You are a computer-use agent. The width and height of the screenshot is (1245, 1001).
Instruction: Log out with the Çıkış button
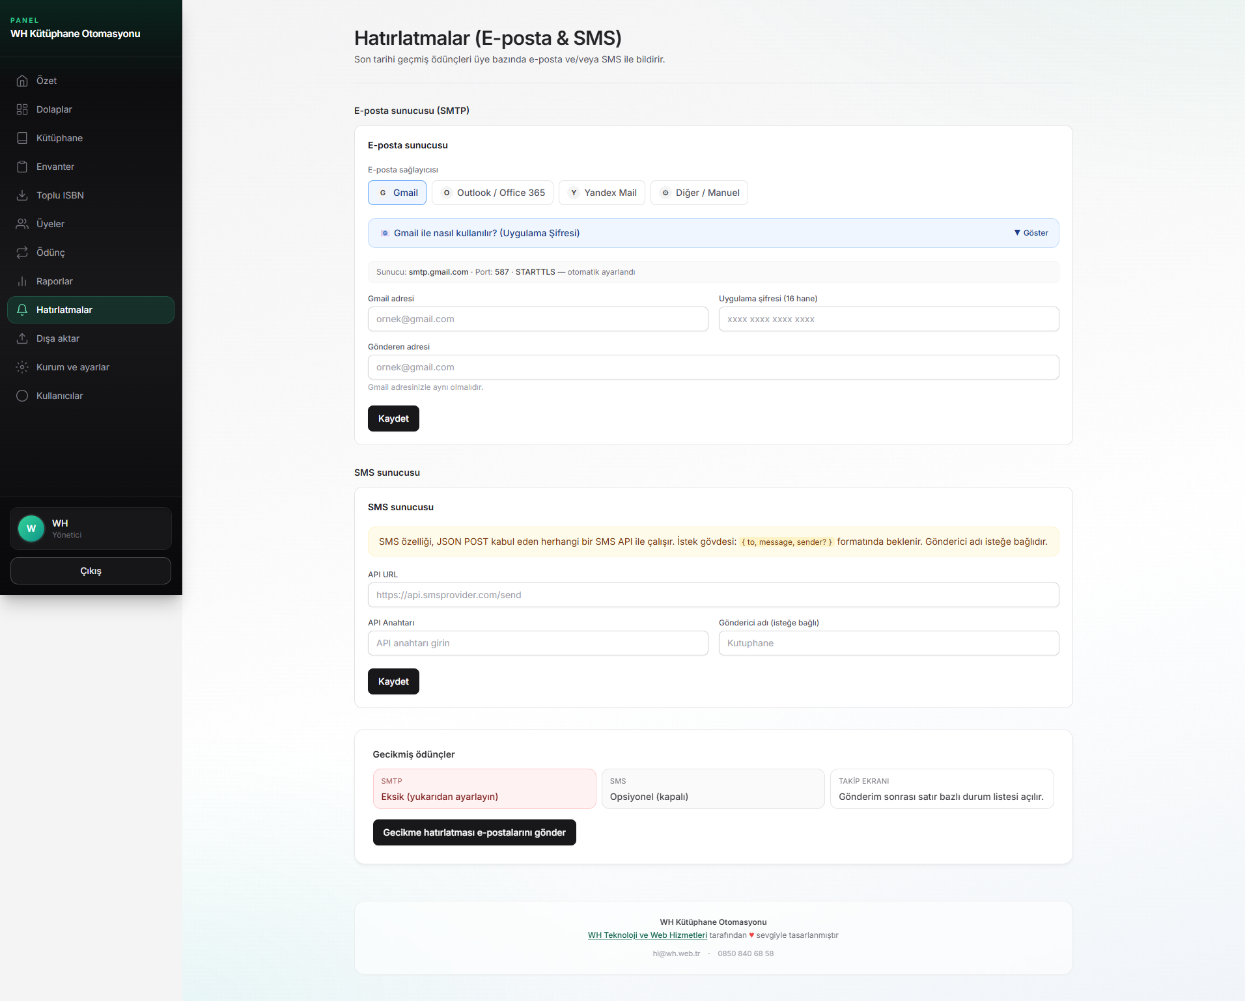click(91, 571)
